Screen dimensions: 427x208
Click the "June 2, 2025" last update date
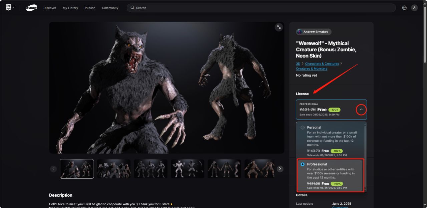342,204
